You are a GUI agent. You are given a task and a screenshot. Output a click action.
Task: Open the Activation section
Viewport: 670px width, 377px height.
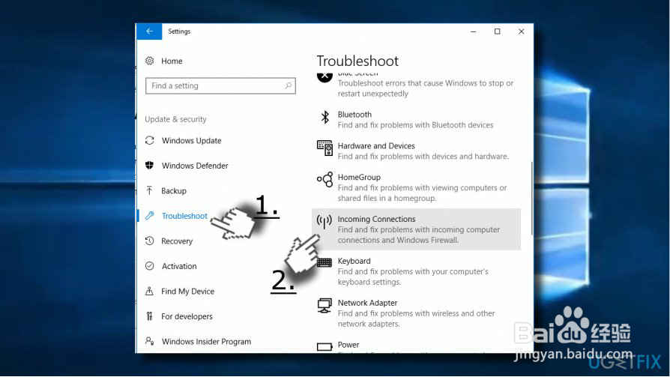pos(179,266)
